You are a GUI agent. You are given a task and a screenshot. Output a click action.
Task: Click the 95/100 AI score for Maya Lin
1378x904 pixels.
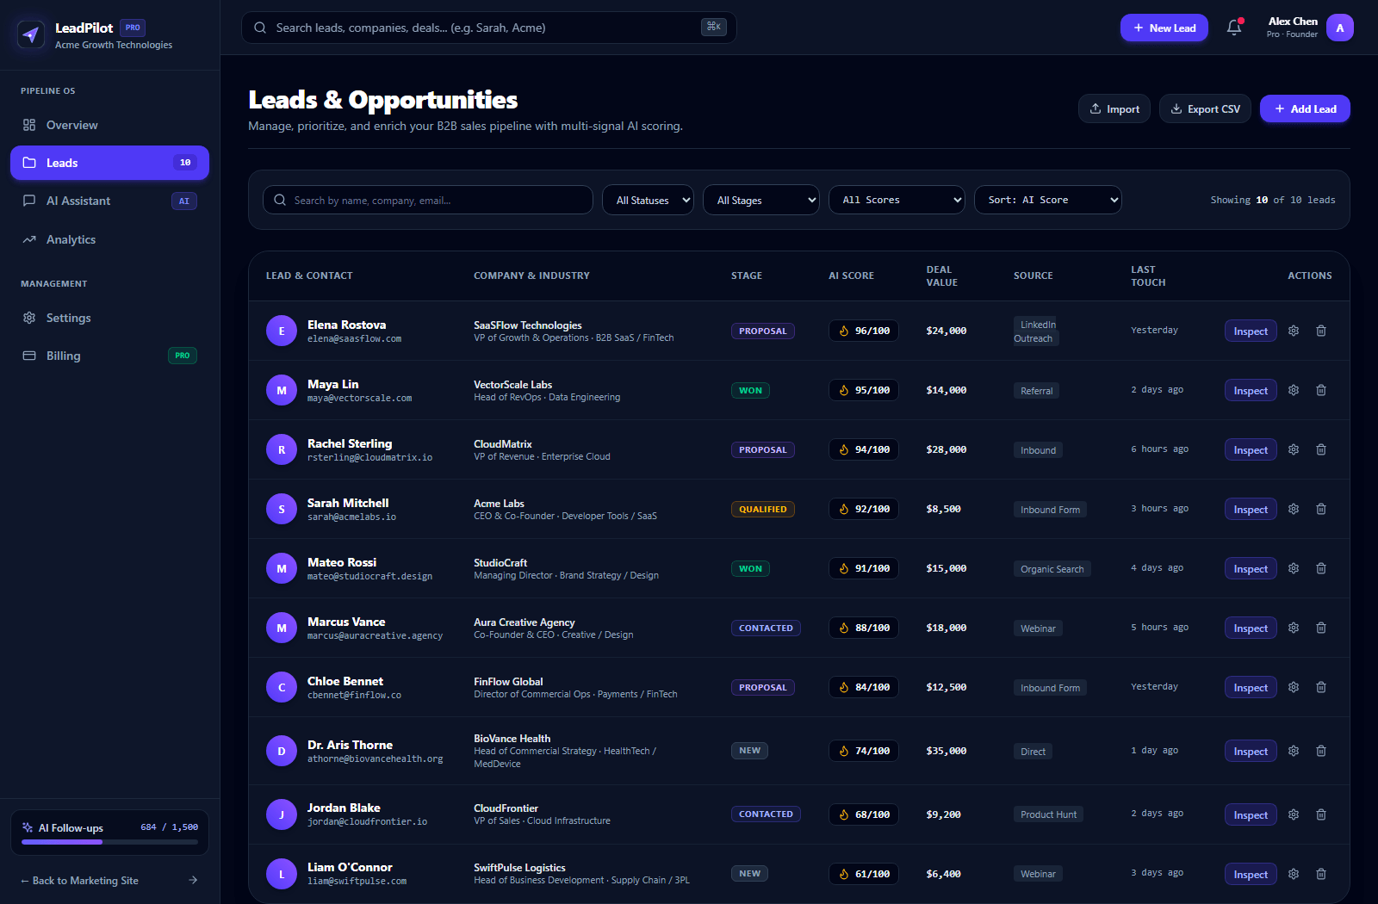click(x=864, y=390)
